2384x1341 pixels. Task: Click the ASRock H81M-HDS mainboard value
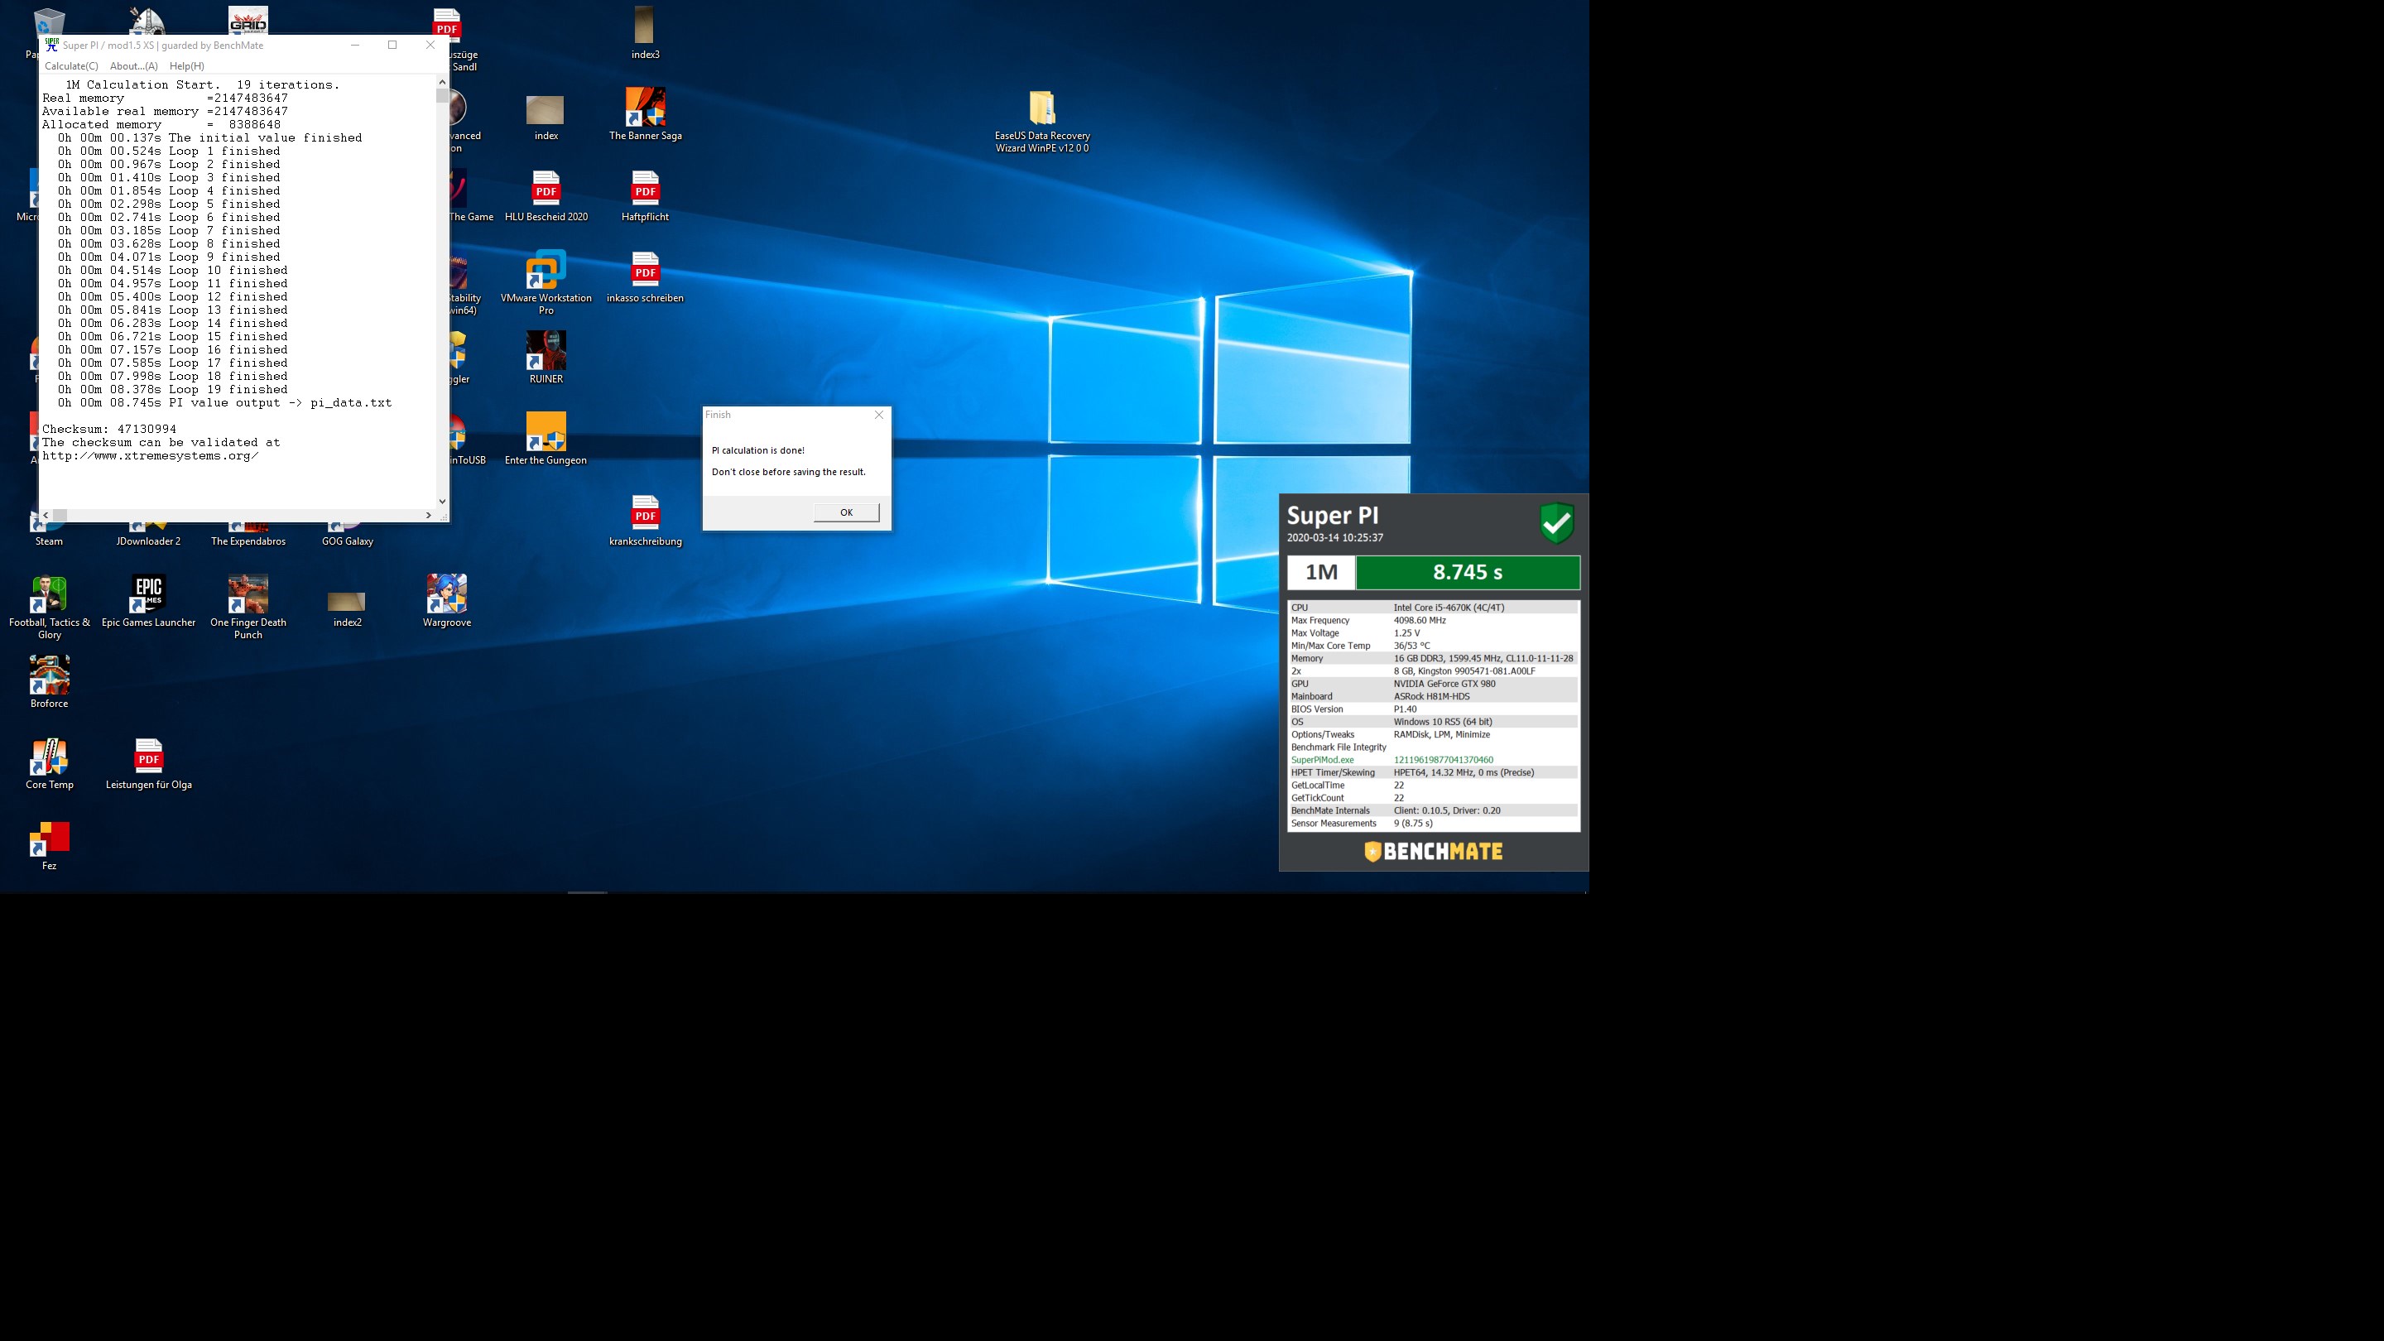tap(1432, 697)
